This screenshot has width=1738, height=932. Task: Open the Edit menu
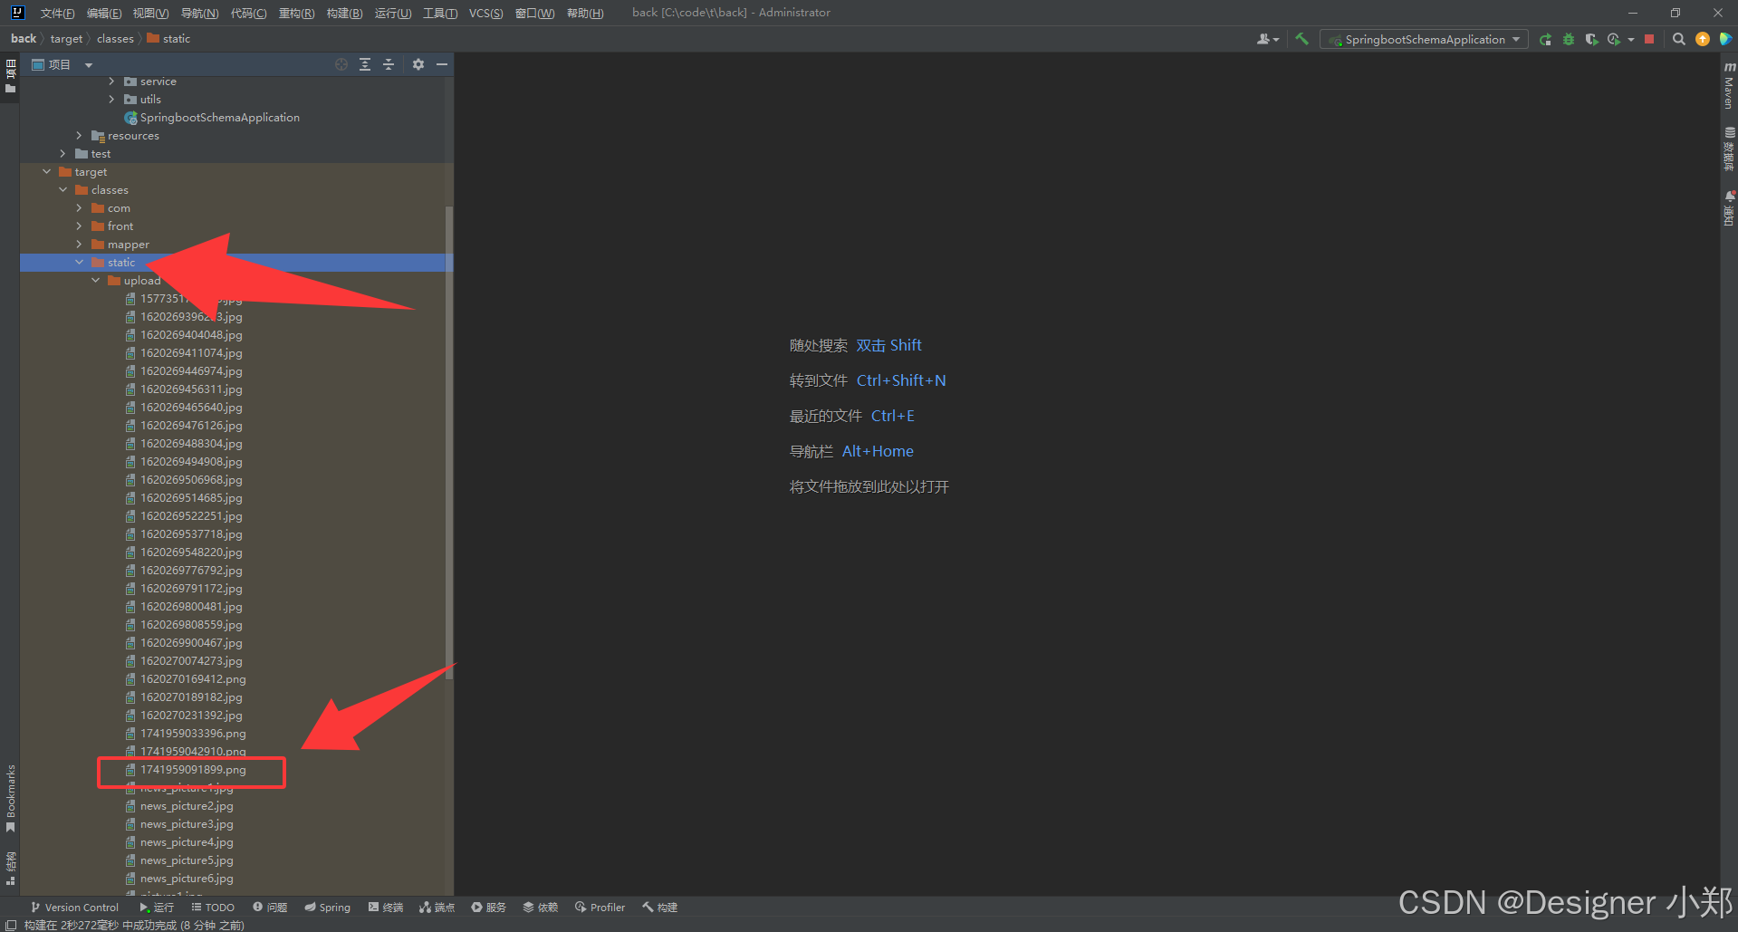[x=104, y=13]
